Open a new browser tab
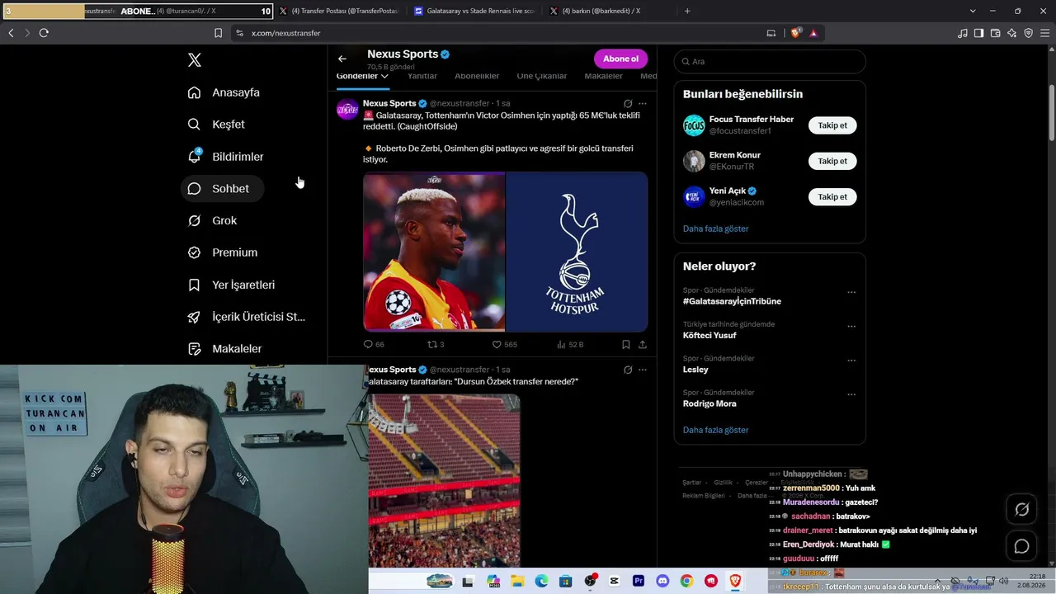Viewport: 1056px width, 594px height. tap(687, 11)
